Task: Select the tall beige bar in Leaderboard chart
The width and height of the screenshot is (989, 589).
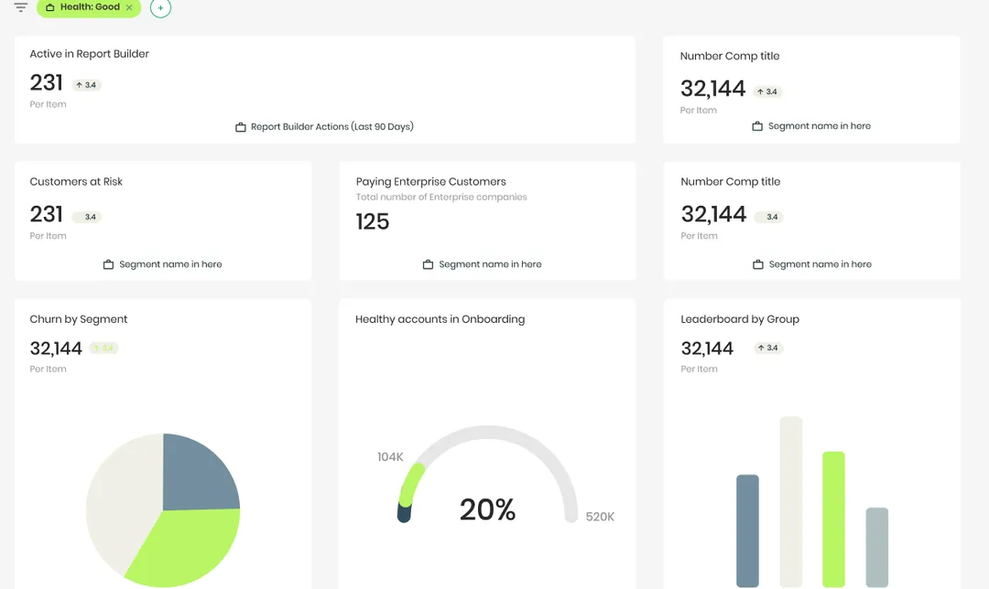Action: pyautogui.click(x=791, y=502)
